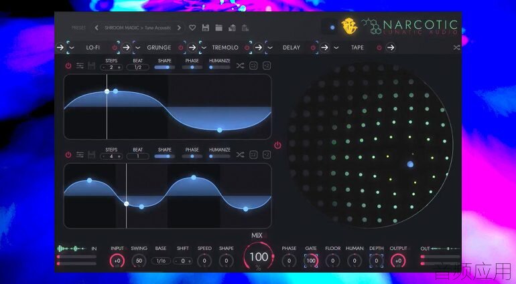
Task: Click the times-2 button of the lower LFO
Action: (267, 154)
